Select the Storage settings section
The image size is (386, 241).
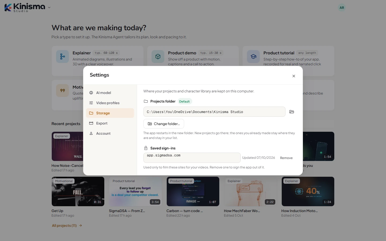[x=110, y=113]
